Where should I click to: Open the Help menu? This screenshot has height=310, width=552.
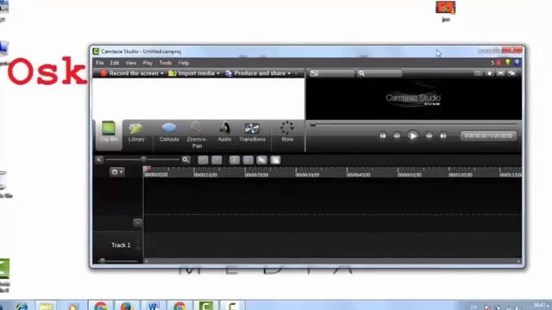(184, 63)
